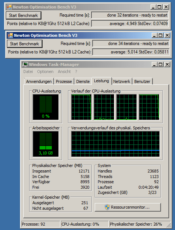The width and height of the screenshot is (175, 230).
Task: Click the fourth CPU core history graph
Action: pyautogui.click(x=149, y=107)
